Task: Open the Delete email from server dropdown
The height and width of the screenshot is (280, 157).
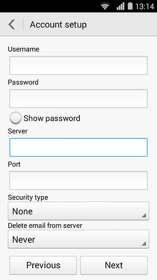Action: click(x=78, y=239)
